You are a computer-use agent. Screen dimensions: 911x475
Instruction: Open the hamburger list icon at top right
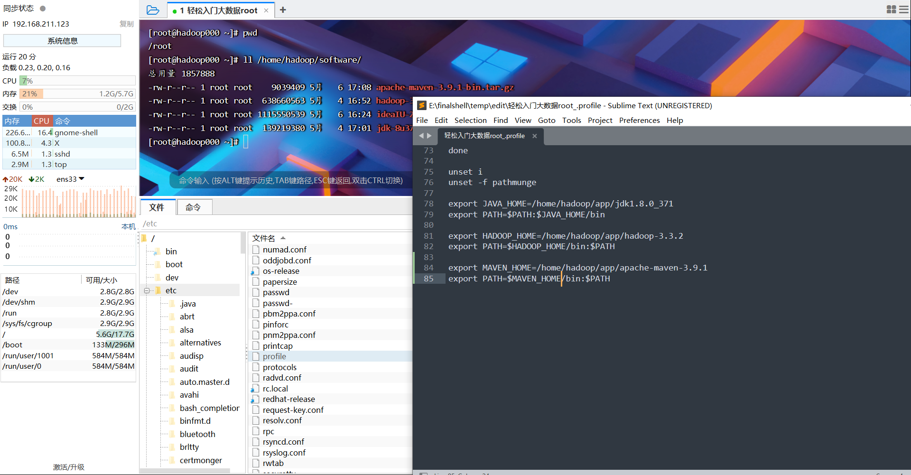(x=904, y=9)
